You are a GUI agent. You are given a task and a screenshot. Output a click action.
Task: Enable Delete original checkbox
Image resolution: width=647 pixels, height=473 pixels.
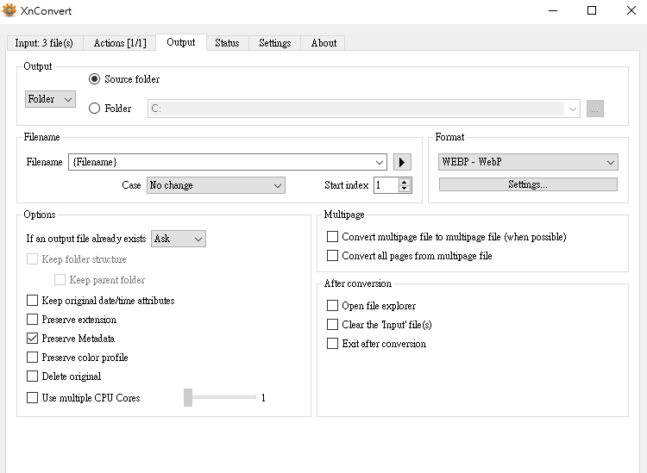pos(33,377)
